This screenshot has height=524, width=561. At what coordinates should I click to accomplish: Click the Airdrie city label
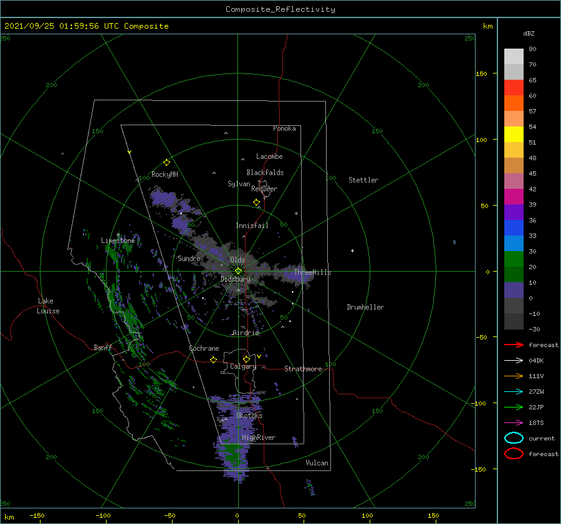click(246, 333)
